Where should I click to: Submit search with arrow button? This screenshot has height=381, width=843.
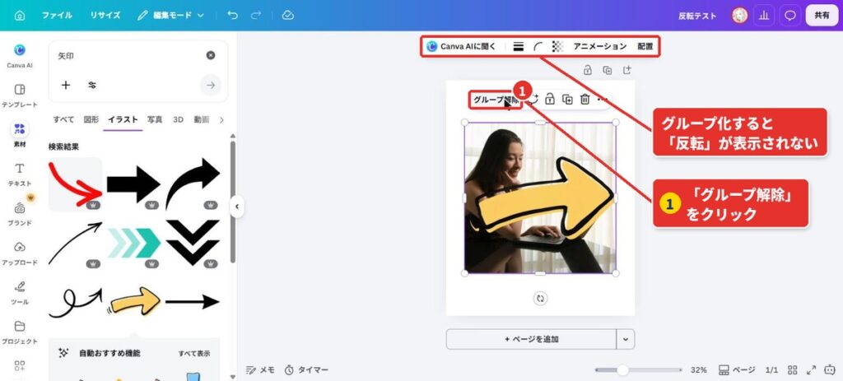click(x=211, y=85)
